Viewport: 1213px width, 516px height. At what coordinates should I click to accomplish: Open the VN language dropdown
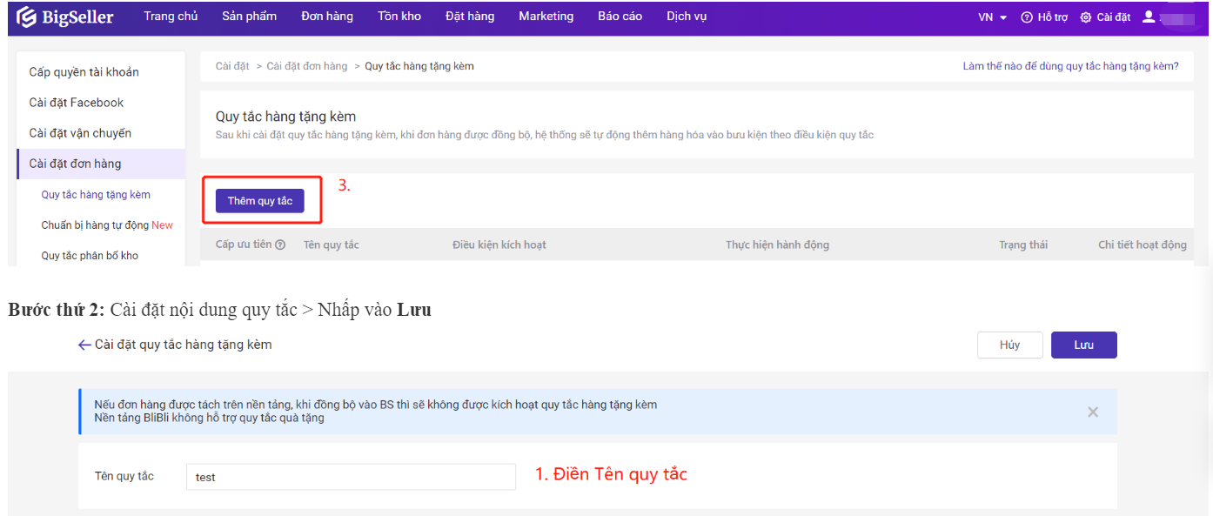click(x=992, y=17)
